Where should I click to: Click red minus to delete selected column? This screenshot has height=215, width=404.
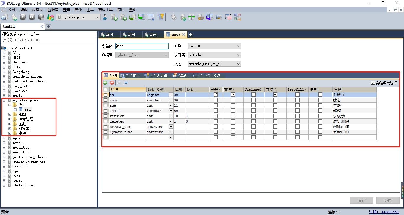112,83
